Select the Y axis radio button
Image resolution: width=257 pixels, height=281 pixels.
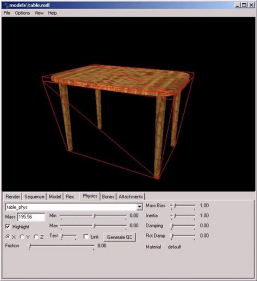(22, 237)
